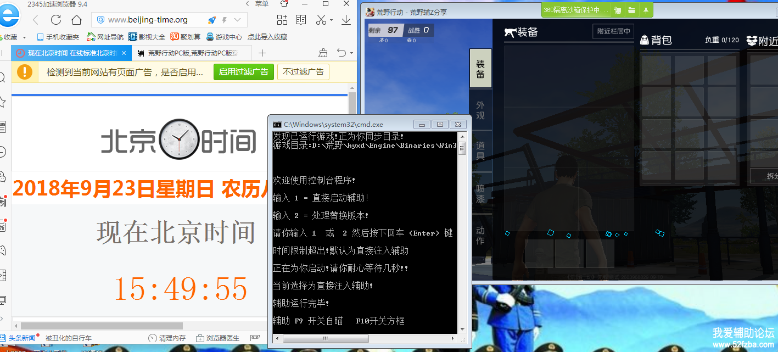Click the scissors screenshot tool icon
Screen dimensions: 778x352
click(321, 20)
